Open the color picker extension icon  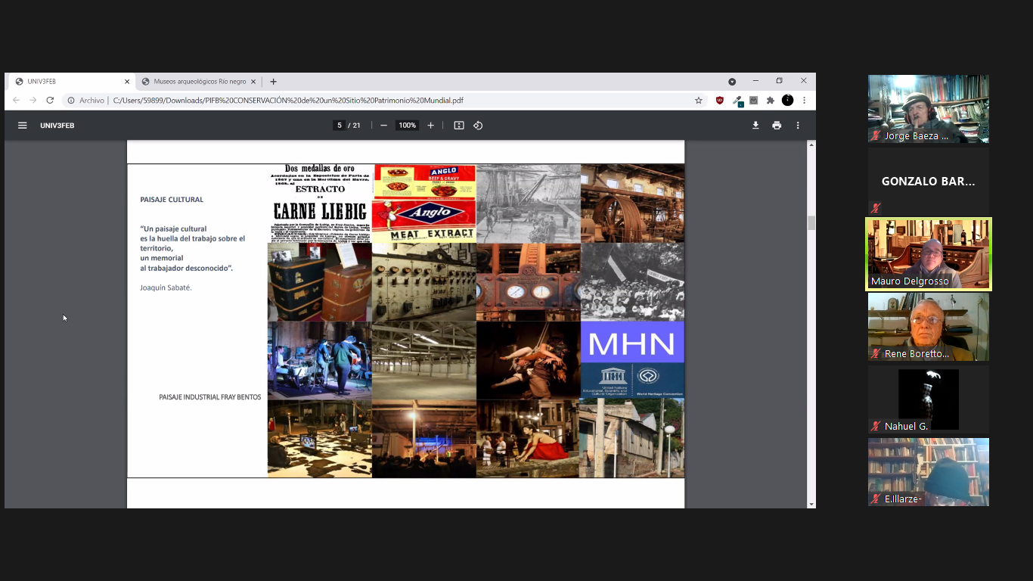coord(737,100)
